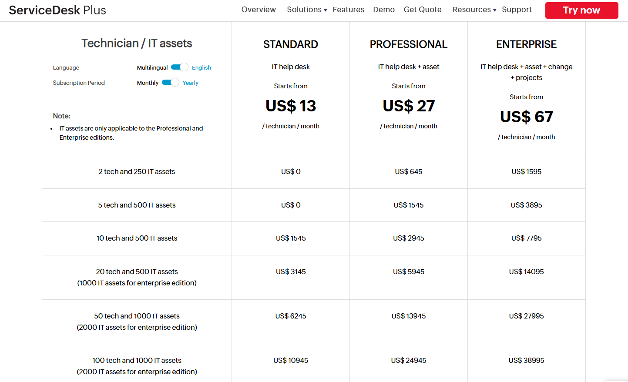Click the US$ 1595 price cell
This screenshot has height=382, width=628.
527,171
